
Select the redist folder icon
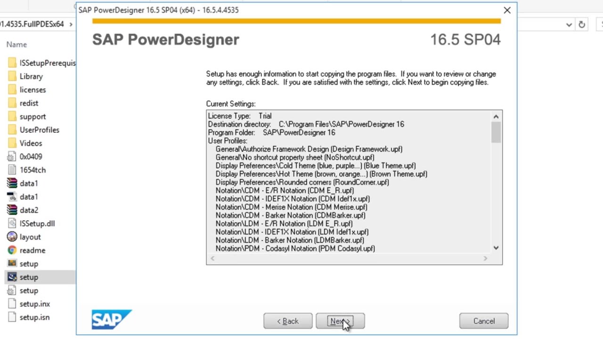coord(12,103)
